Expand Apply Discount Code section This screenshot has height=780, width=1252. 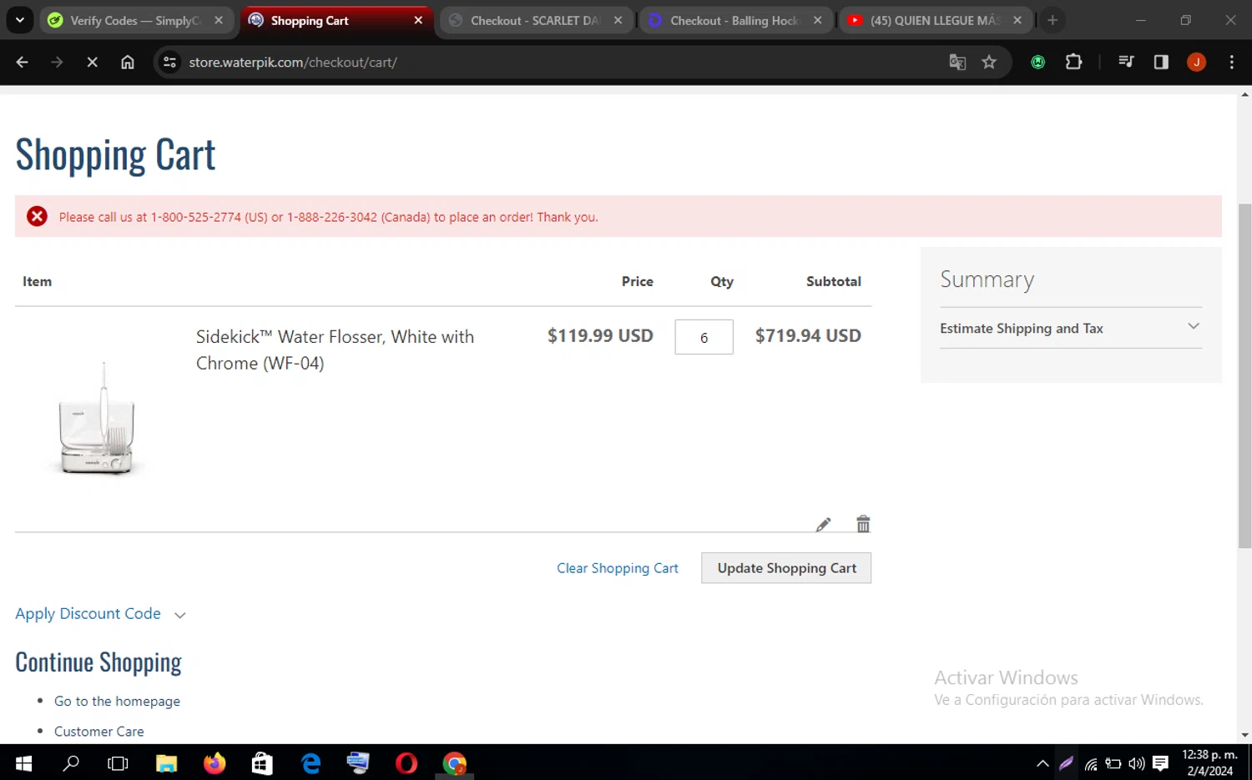[x=100, y=614]
